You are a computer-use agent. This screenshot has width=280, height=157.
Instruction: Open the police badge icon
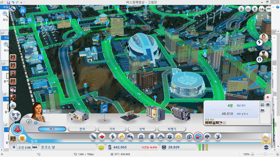178,137
